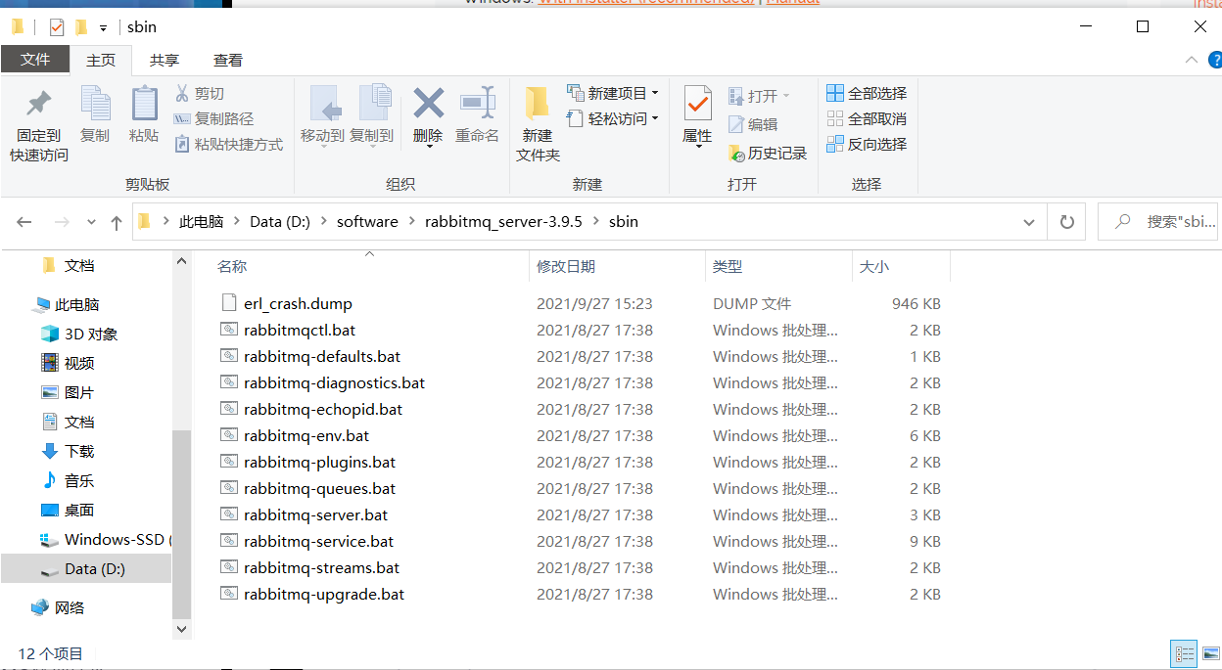
Task: Click the scroll down arrow in navigation pane
Action: pos(182,630)
